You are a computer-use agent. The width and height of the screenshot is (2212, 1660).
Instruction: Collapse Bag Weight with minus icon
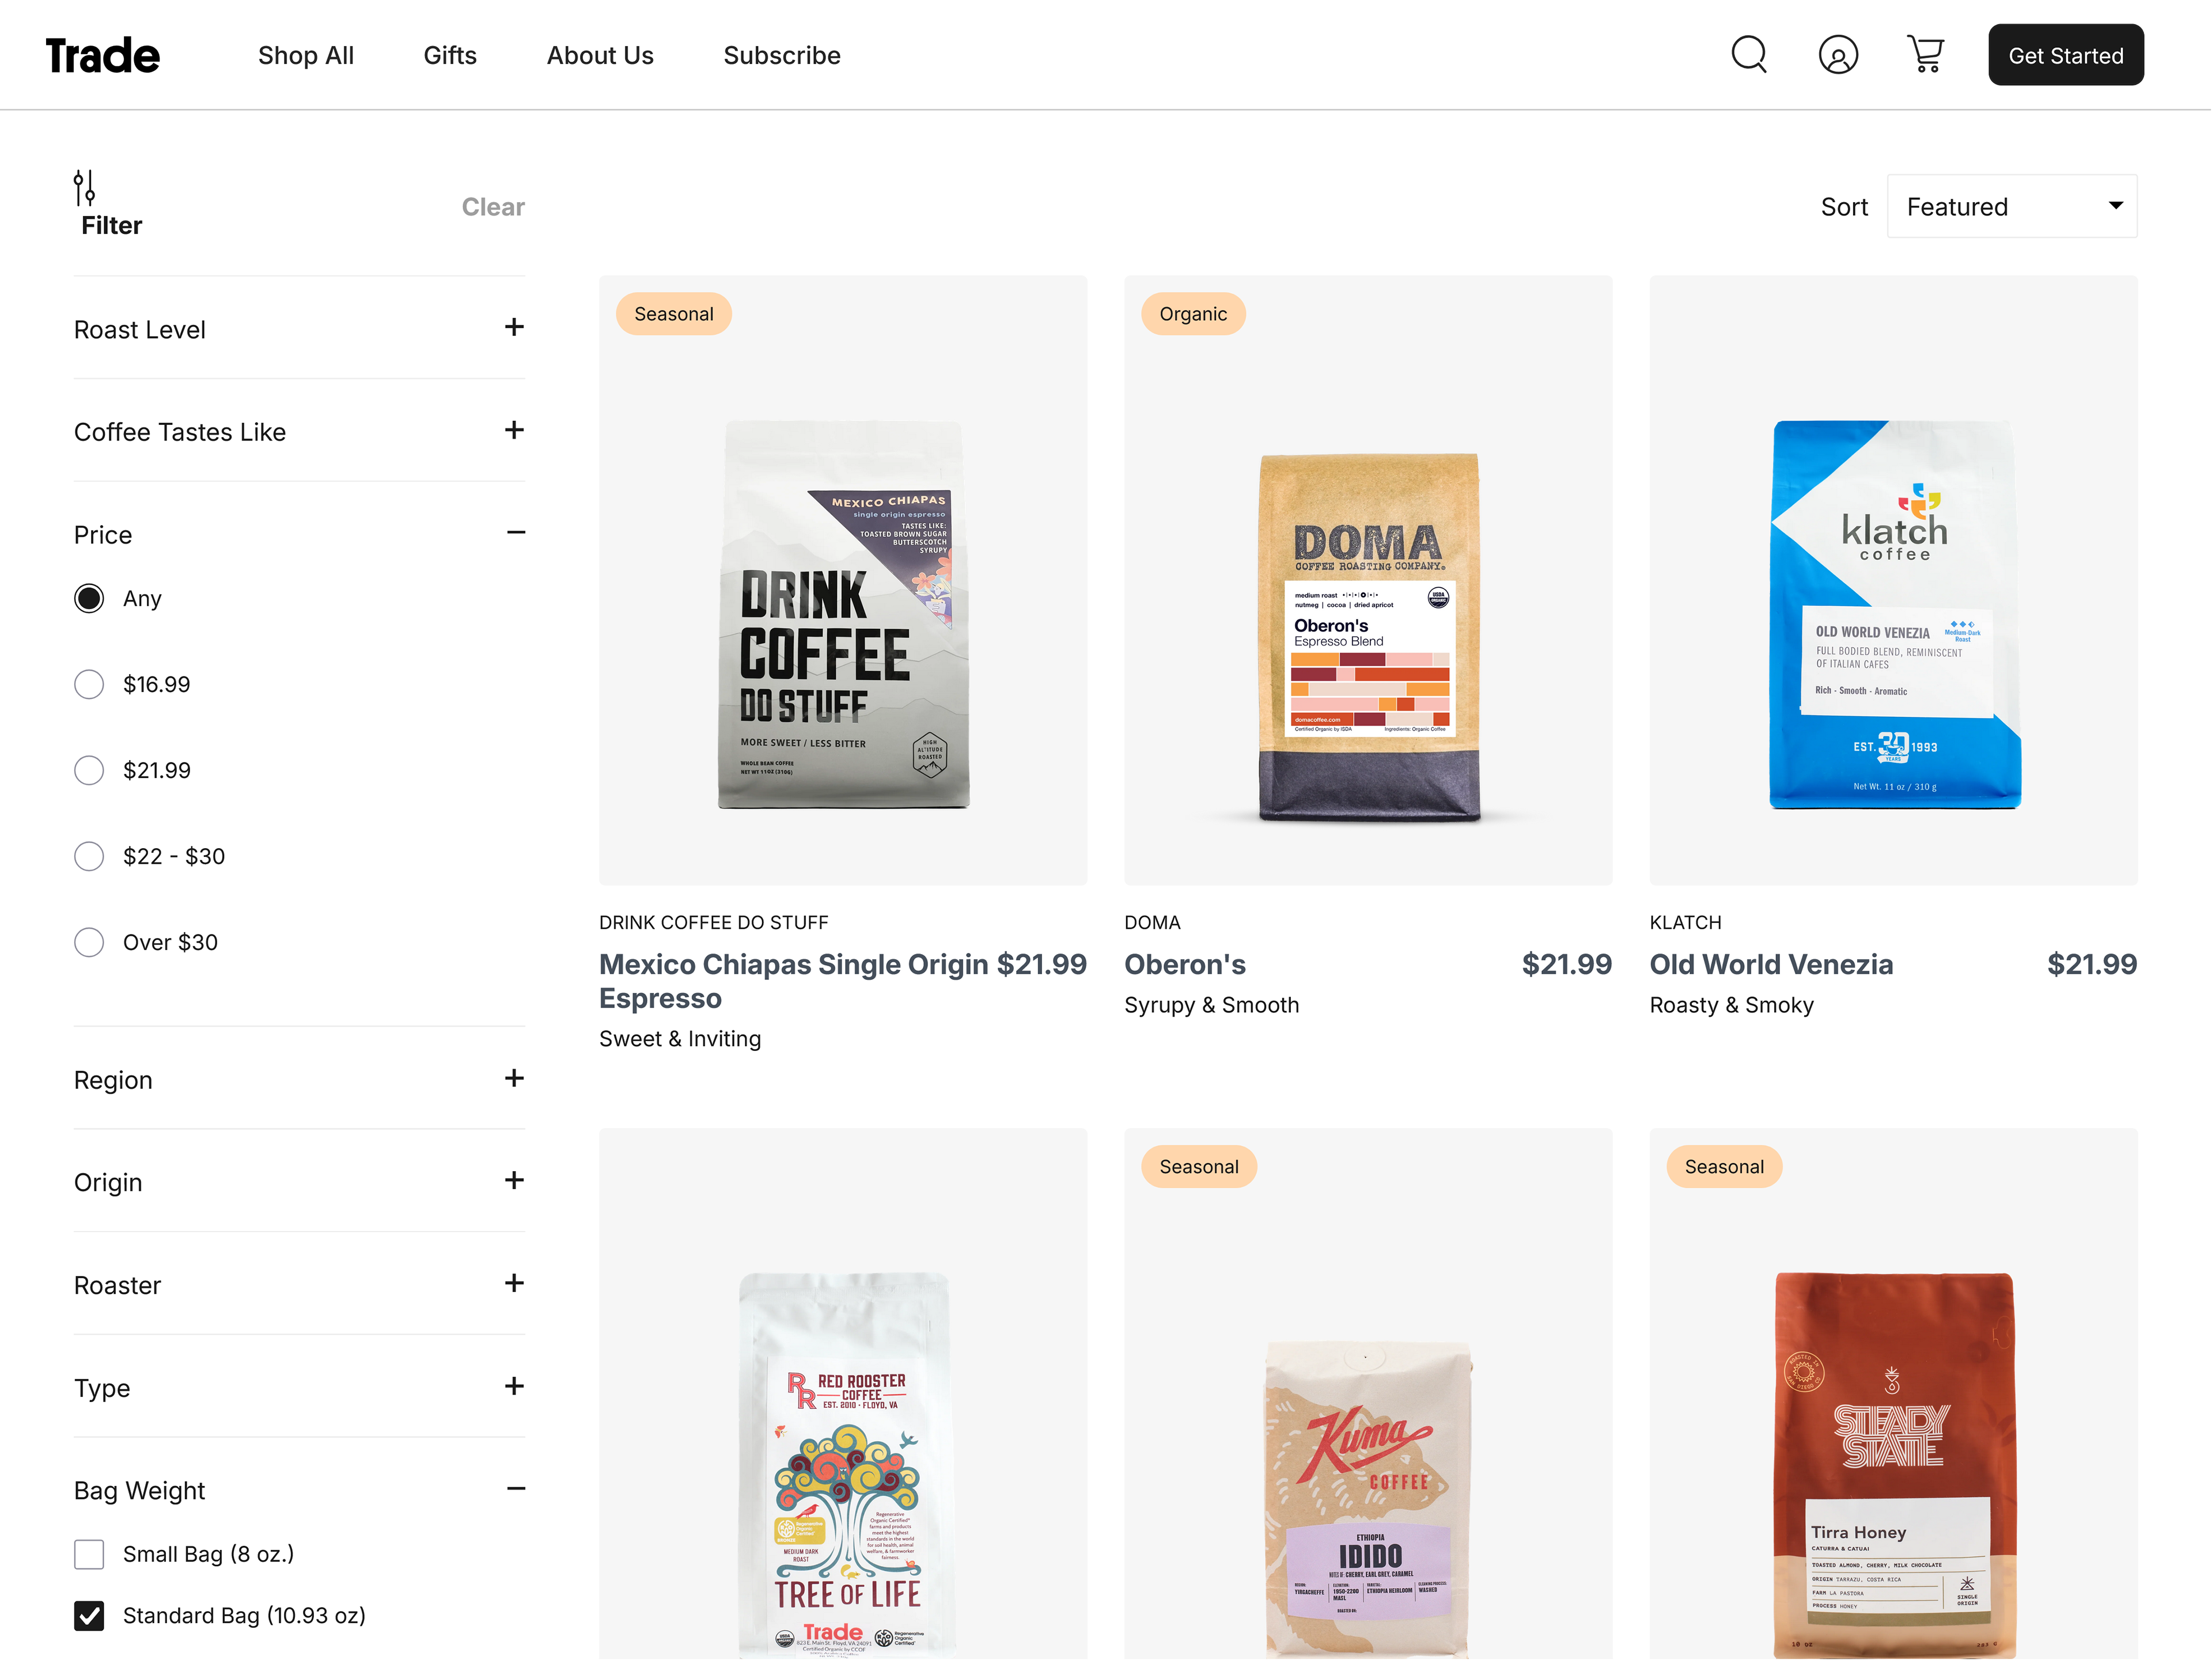click(x=515, y=1488)
